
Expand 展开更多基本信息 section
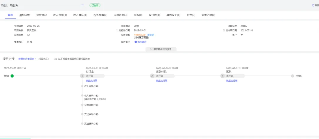coord(161,49)
